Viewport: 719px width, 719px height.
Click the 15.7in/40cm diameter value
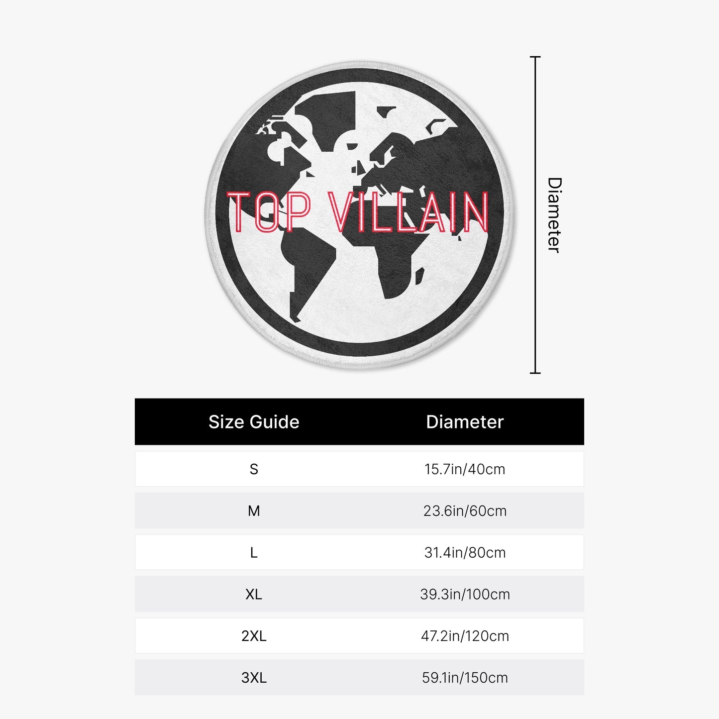[x=465, y=469]
